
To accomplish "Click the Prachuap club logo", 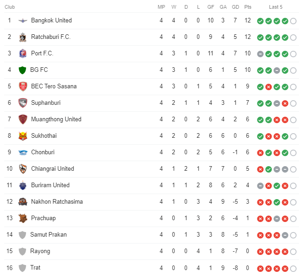I will (22, 218).
